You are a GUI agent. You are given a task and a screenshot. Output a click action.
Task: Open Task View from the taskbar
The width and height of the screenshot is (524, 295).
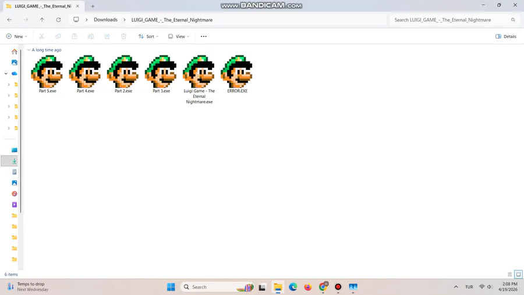coord(262,287)
